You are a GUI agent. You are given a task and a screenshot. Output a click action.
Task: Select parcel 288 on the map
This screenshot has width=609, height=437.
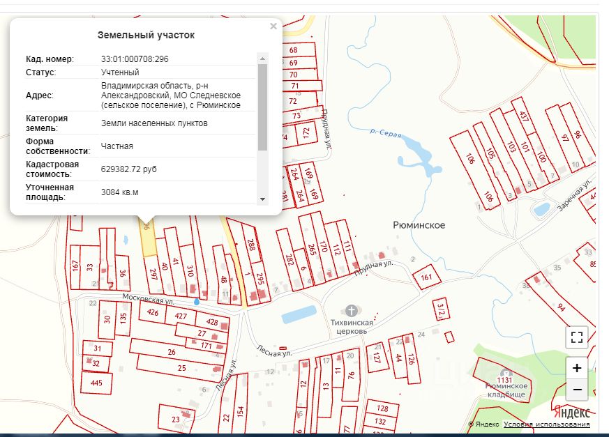click(251, 245)
